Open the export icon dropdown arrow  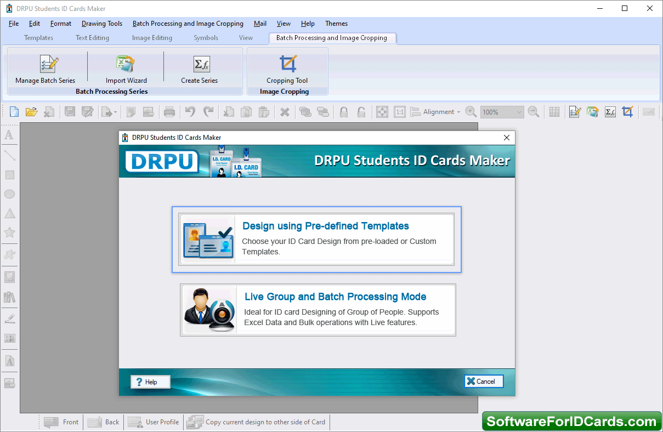pyautogui.click(x=115, y=112)
